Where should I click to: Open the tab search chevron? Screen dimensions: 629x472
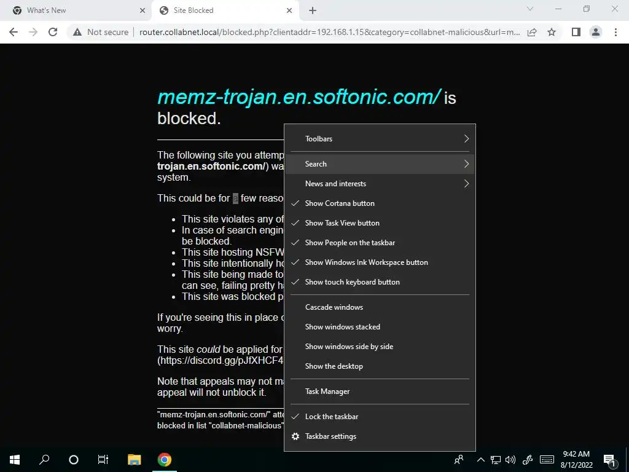(530, 9)
